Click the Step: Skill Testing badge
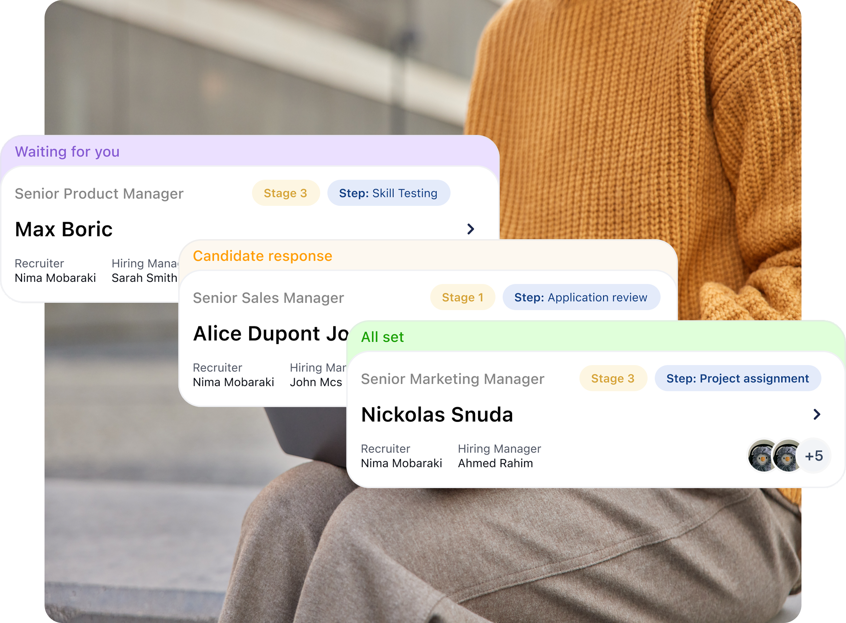Viewport: 846px width, 623px height. [x=388, y=193]
